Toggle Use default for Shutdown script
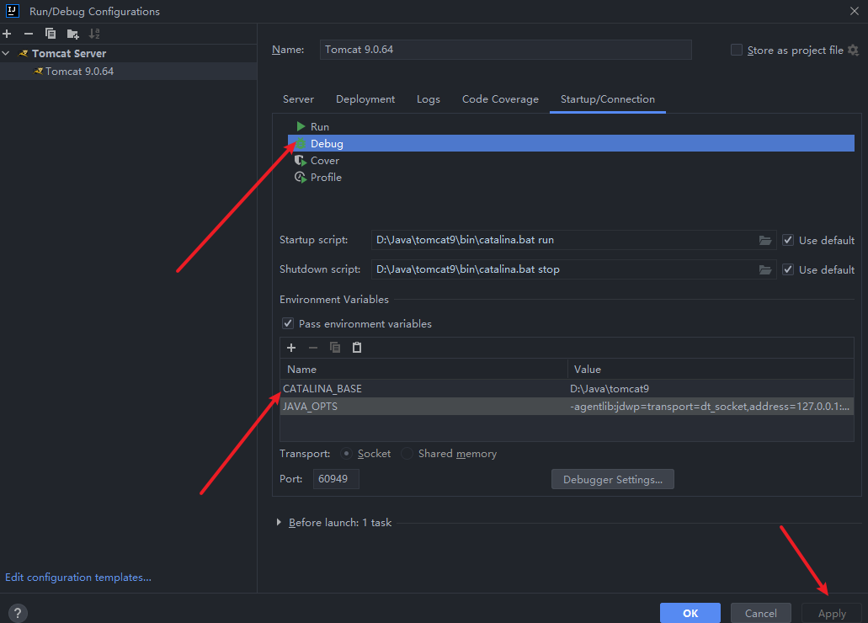868x623 pixels. [788, 269]
